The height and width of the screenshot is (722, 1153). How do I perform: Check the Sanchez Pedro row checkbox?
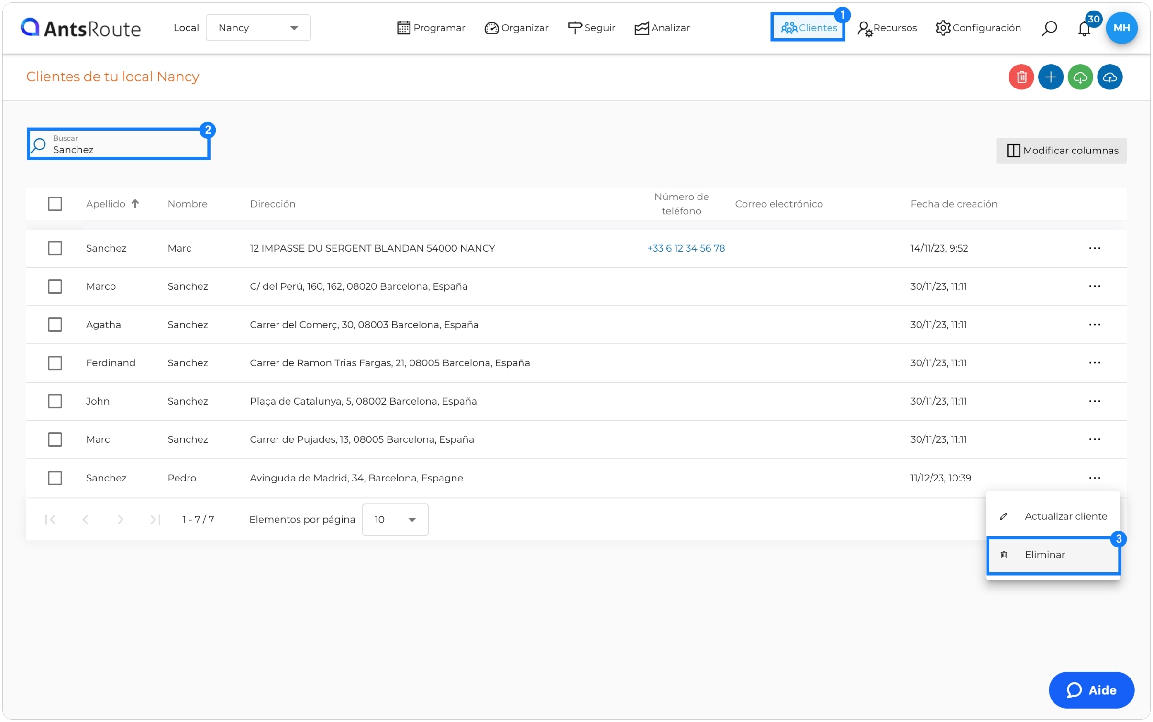pos(55,478)
